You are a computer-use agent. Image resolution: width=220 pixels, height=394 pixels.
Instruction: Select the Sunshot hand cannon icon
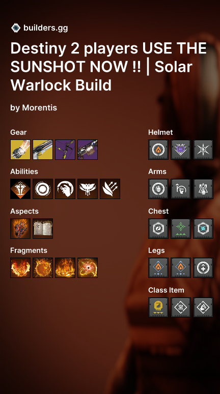(x=43, y=150)
